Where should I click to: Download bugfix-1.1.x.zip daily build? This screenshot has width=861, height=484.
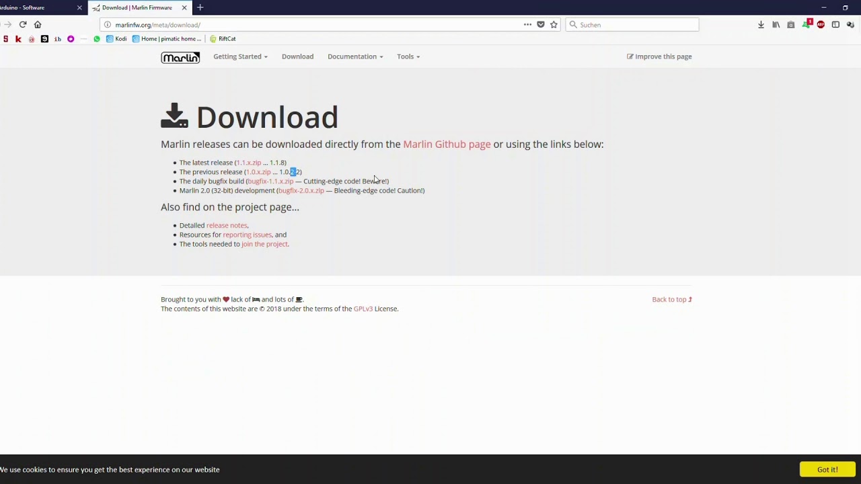pos(270,182)
